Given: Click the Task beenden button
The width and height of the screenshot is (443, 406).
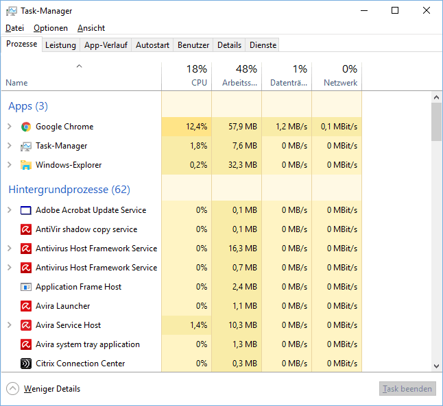Looking at the screenshot, I should pos(407,389).
